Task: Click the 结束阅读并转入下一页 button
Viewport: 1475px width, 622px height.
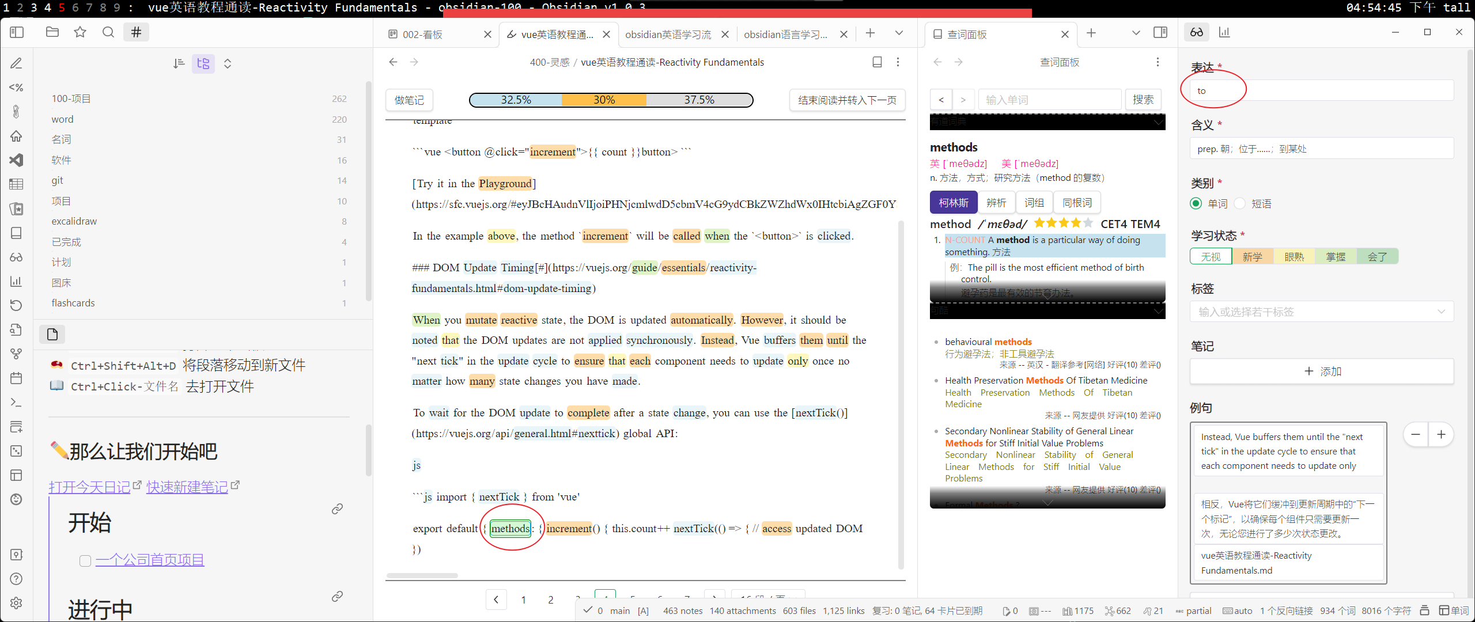Action: pyautogui.click(x=847, y=100)
